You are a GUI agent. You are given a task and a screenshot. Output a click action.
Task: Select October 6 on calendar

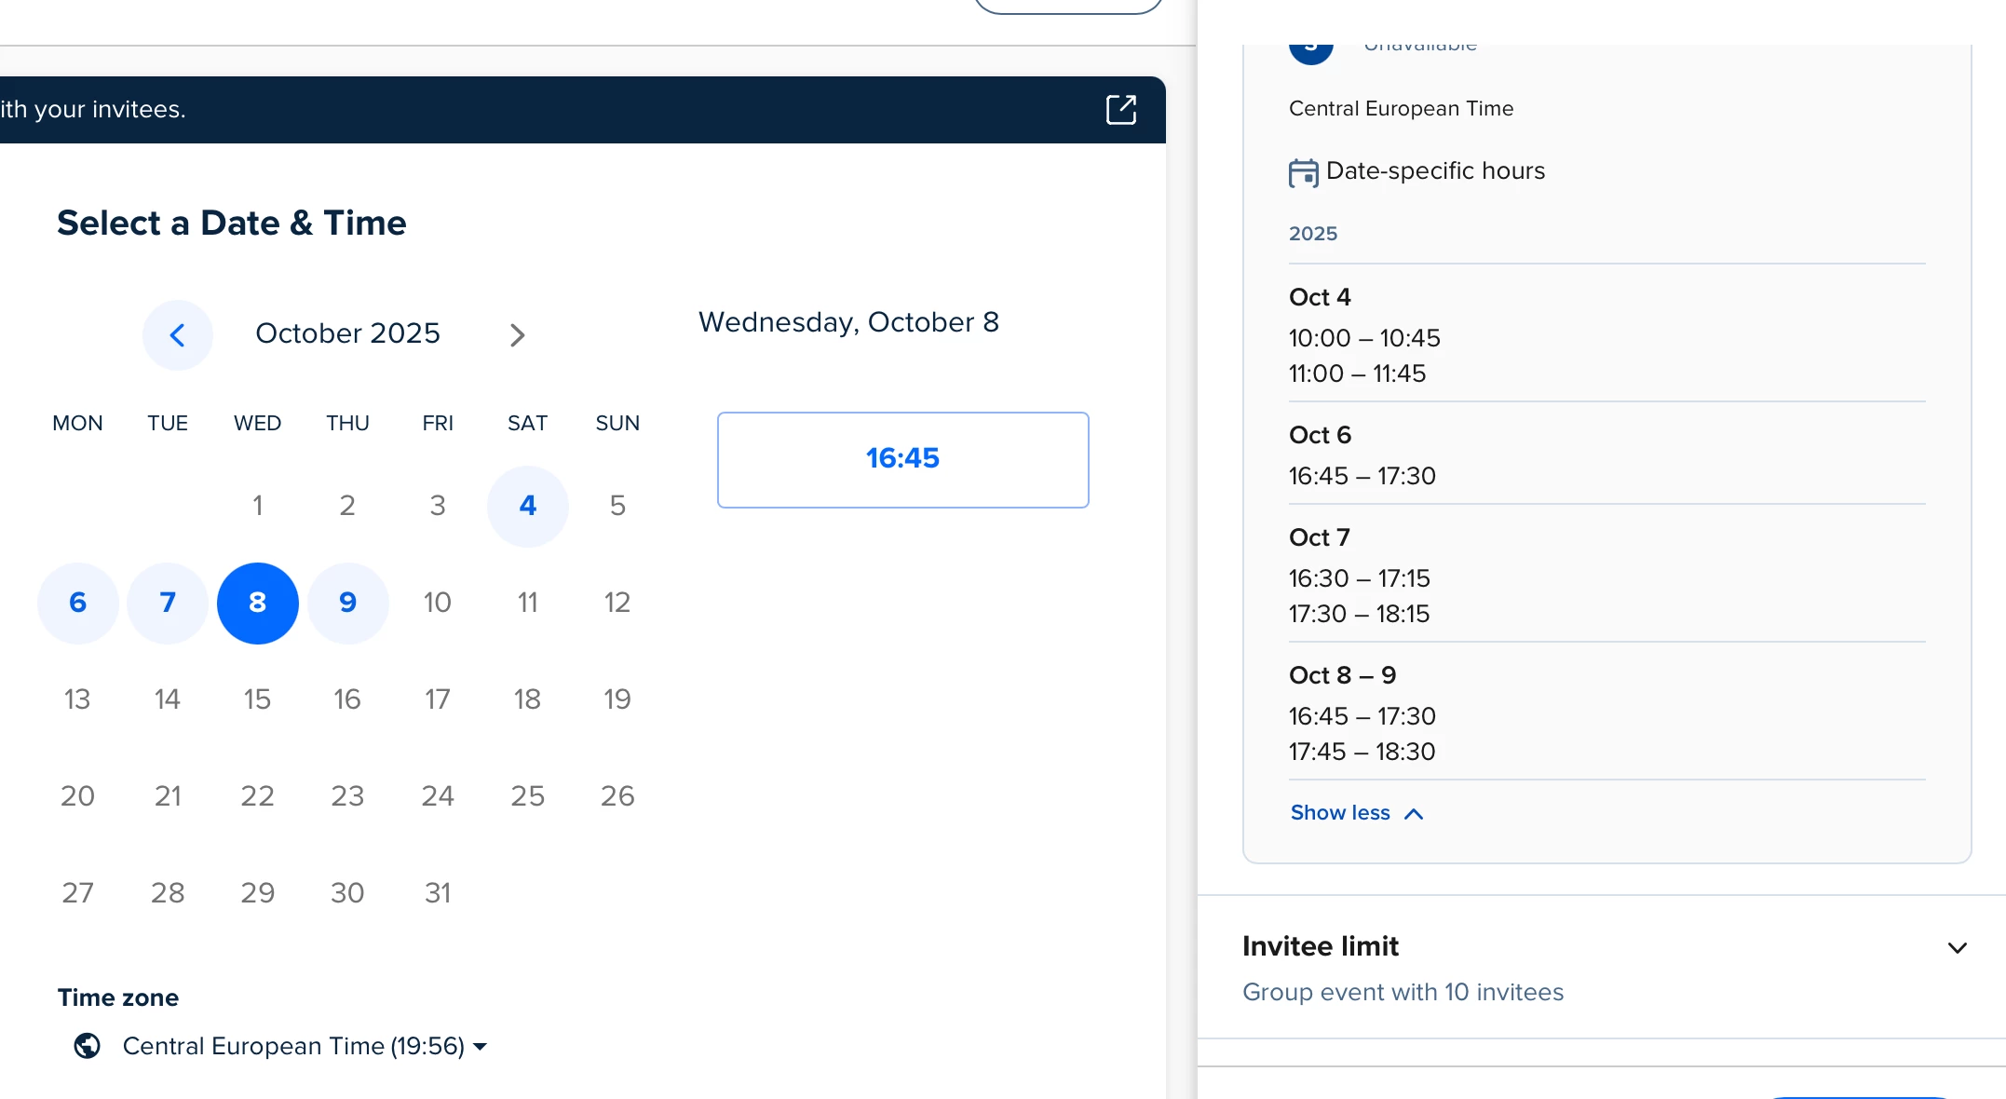77,603
